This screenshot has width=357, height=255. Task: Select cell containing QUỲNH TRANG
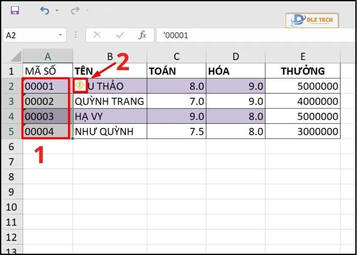pyautogui.click(x=110, y=101)
